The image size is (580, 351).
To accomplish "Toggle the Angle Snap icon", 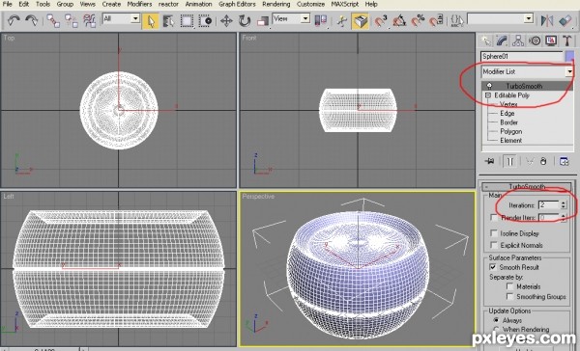I will (x=399, y=21).
